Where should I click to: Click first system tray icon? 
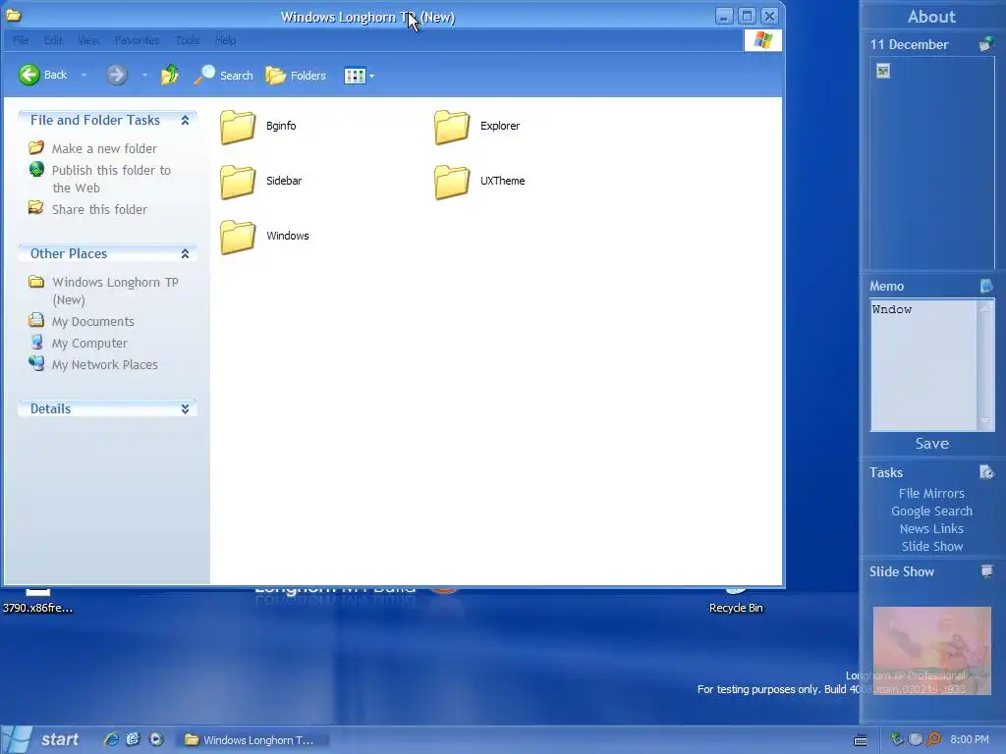(896, 739)
